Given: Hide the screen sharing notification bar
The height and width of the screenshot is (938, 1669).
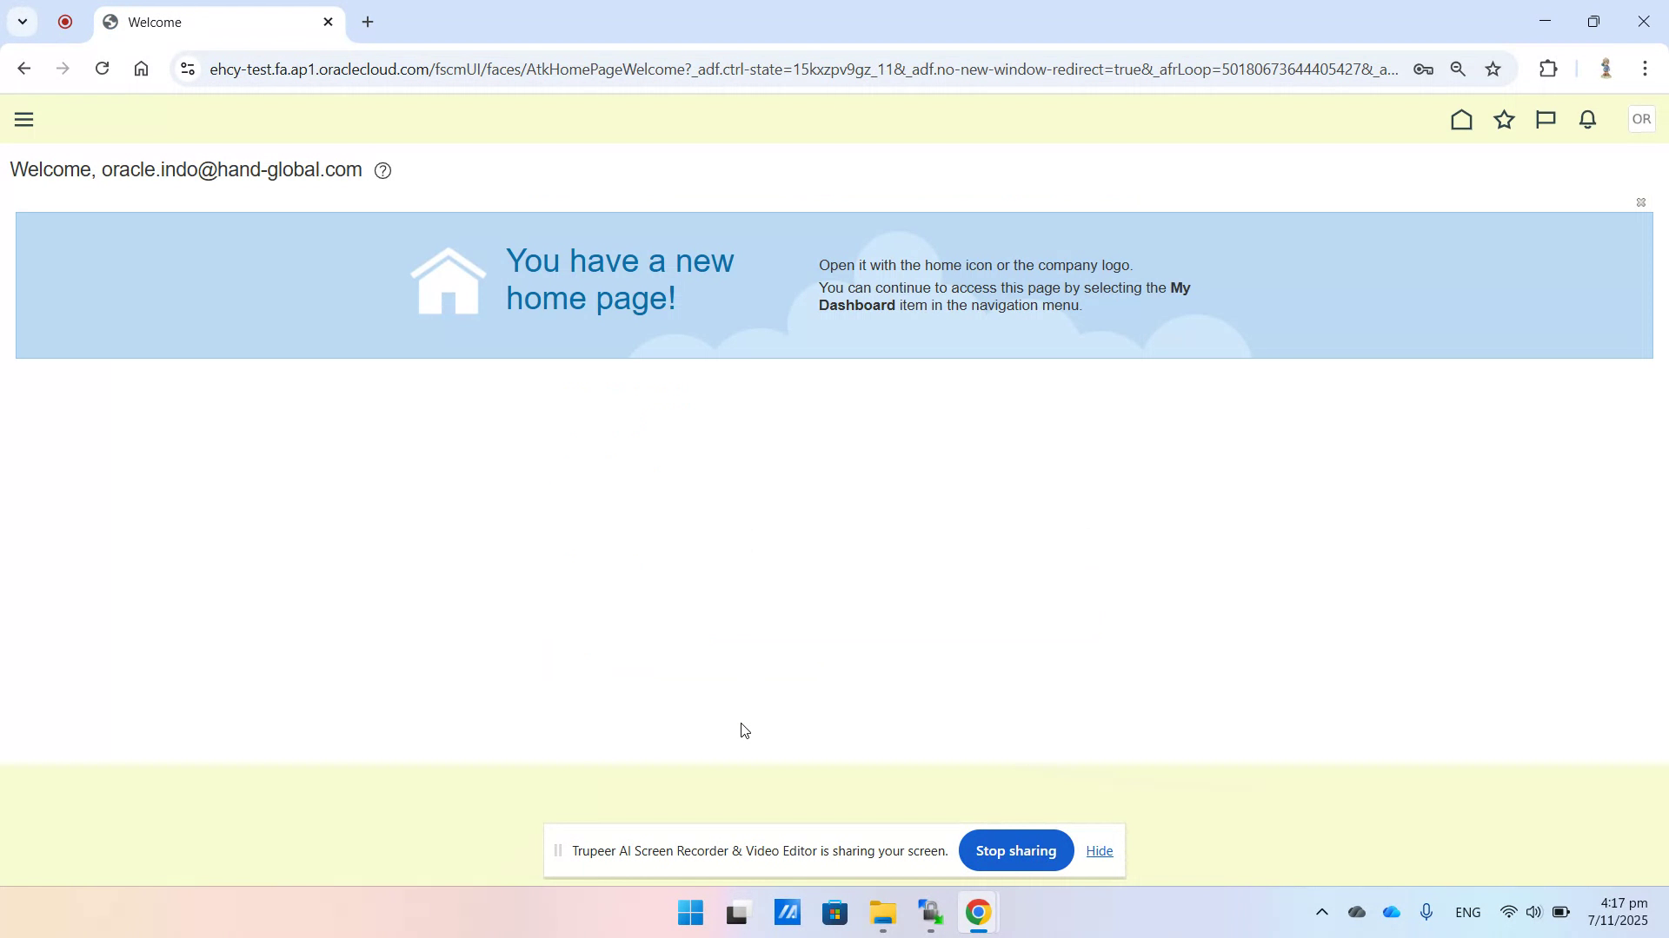Looking at the screenshot, I should (x=1099, y=851).
